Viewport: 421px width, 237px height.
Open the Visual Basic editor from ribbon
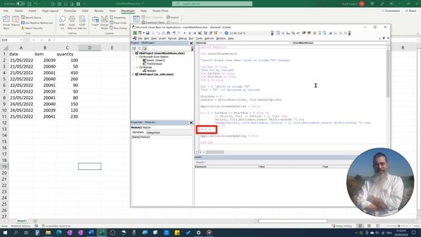pyautogui.click(x=6, y=22)
